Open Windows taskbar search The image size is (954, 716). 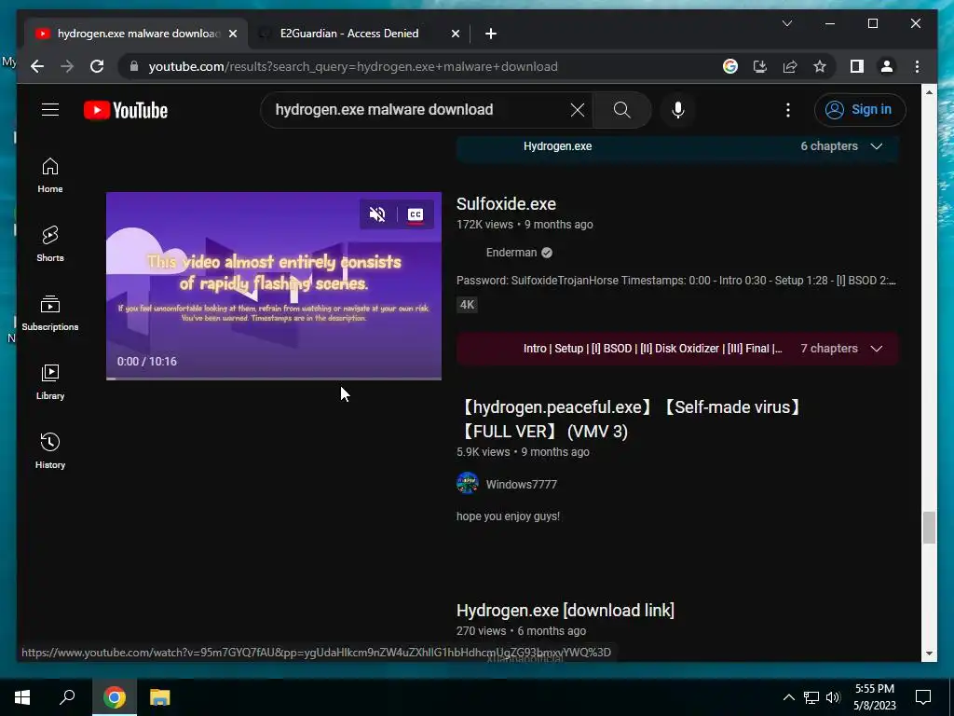(x=67, y=697)
